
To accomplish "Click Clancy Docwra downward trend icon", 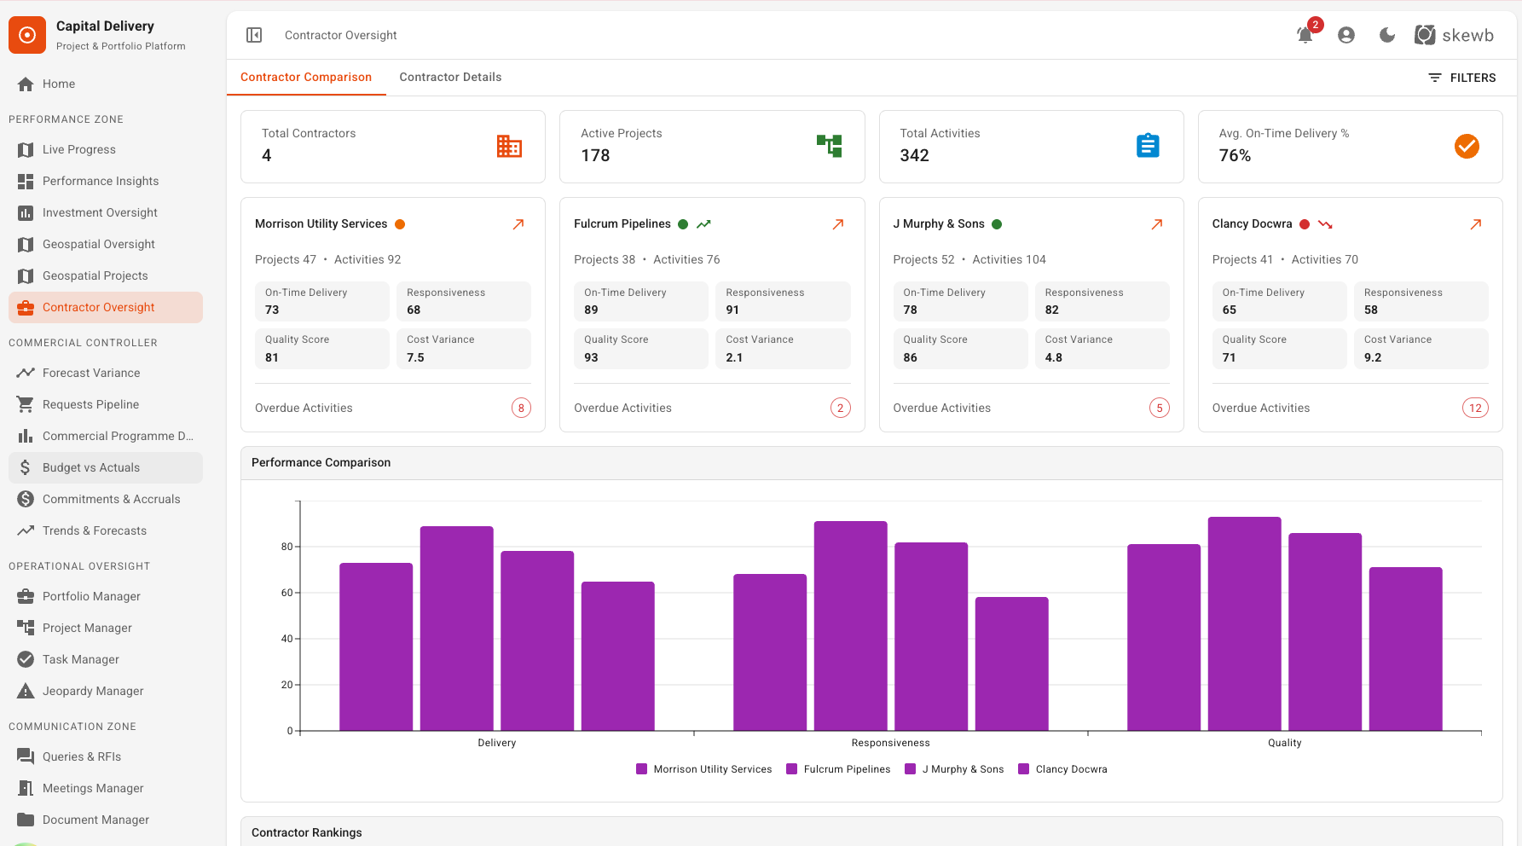I will 1325,224.
